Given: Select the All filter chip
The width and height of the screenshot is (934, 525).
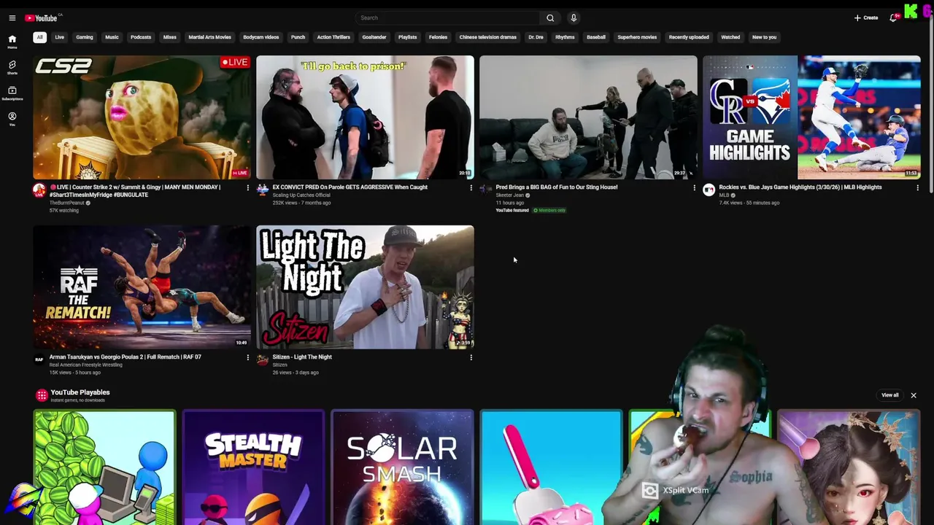Looking at the screenshot, I should click(39, 37).
